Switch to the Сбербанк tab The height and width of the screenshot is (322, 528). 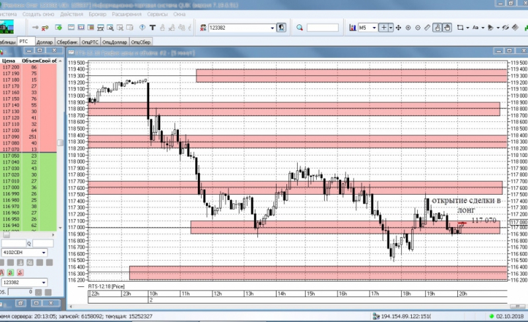67,42
